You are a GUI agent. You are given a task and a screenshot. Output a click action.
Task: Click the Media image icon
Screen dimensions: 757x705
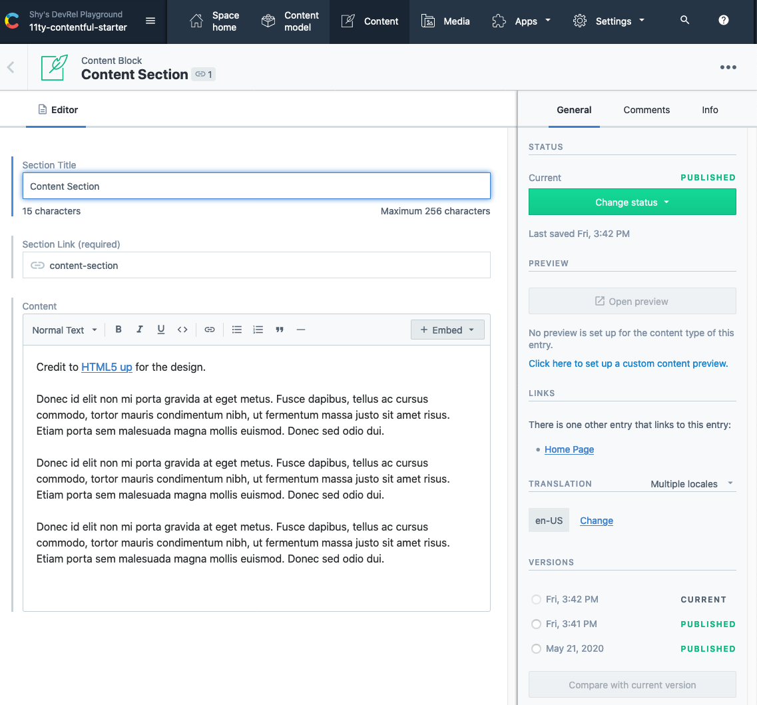(428, 21)
